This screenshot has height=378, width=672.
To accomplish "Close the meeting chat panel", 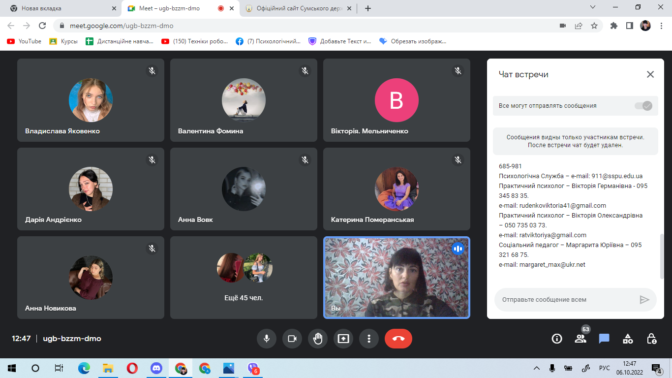I will (650, 74).
